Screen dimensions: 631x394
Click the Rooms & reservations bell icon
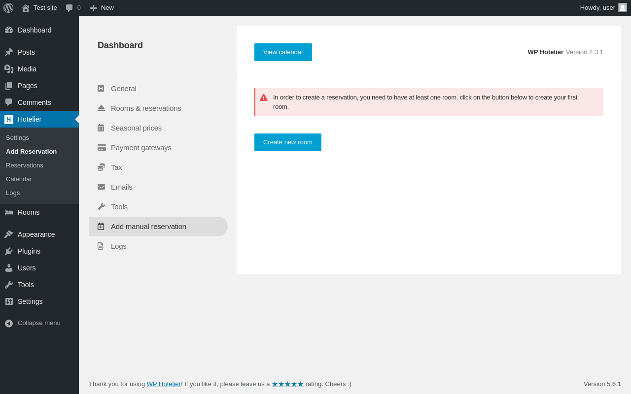[x=101, y=108]
